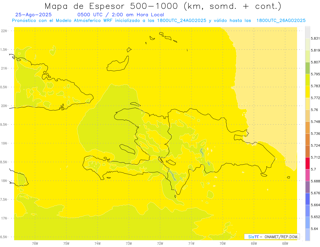Screen dimensions: 320x247
Task: Click the longitude label 76W
Action: coord(35,243)
